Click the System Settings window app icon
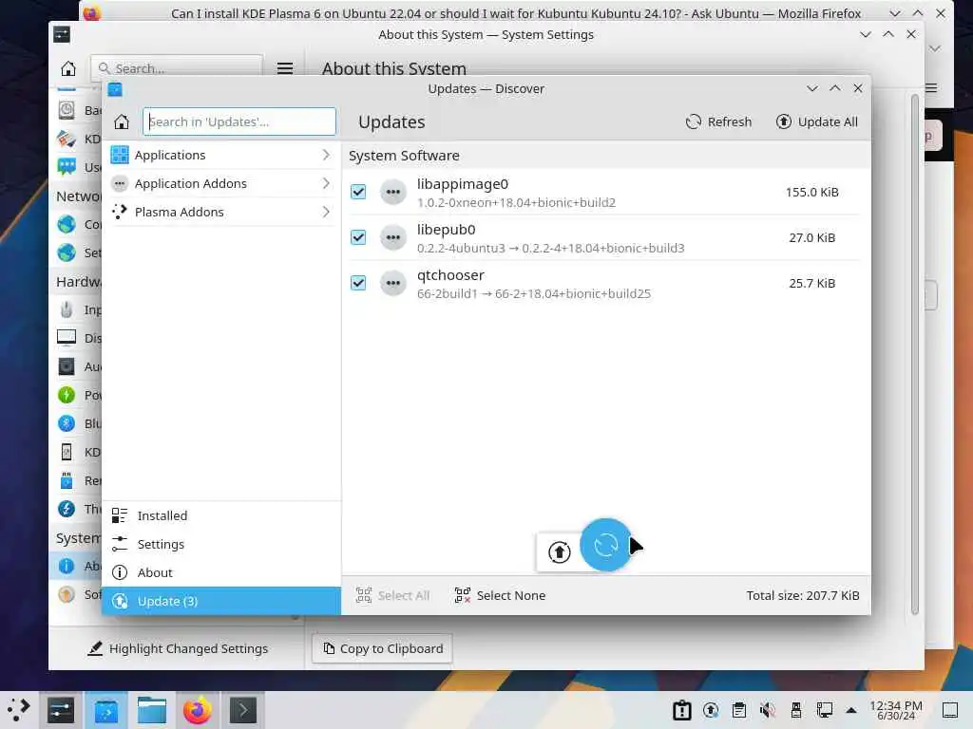Screen dimensions: 973x729 pyautogui.click(x=62, y=35)
